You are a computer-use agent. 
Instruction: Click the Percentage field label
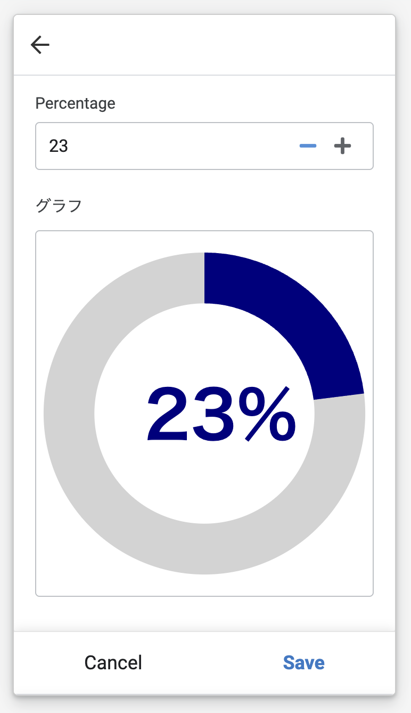(75, 103)
